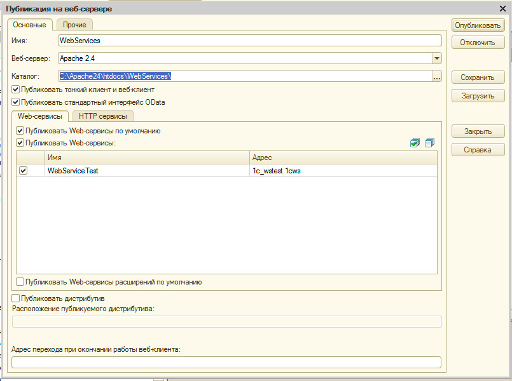Open the Web-сервисы tab
512x381 pixels.
point(40,116)
